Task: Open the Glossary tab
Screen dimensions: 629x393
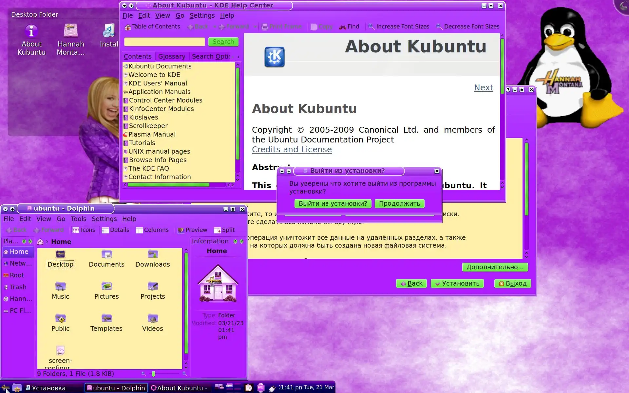Action: [x=172, y=56]
